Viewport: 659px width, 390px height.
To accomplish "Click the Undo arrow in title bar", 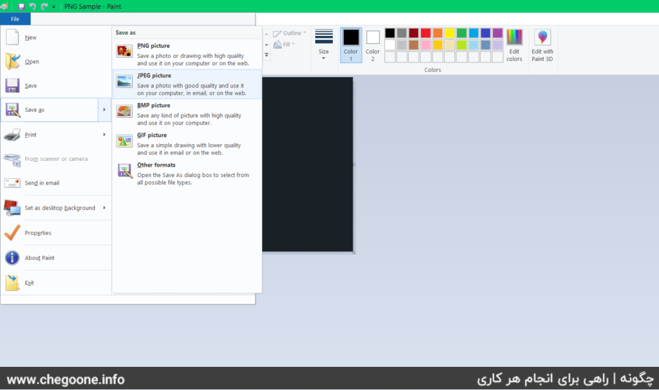I will 32,6.
